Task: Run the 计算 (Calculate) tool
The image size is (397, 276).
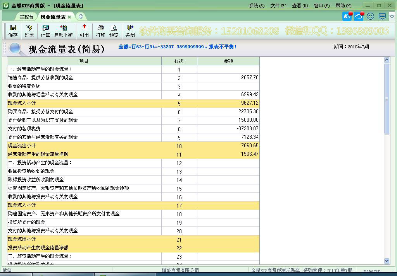Action: point(45,31)
